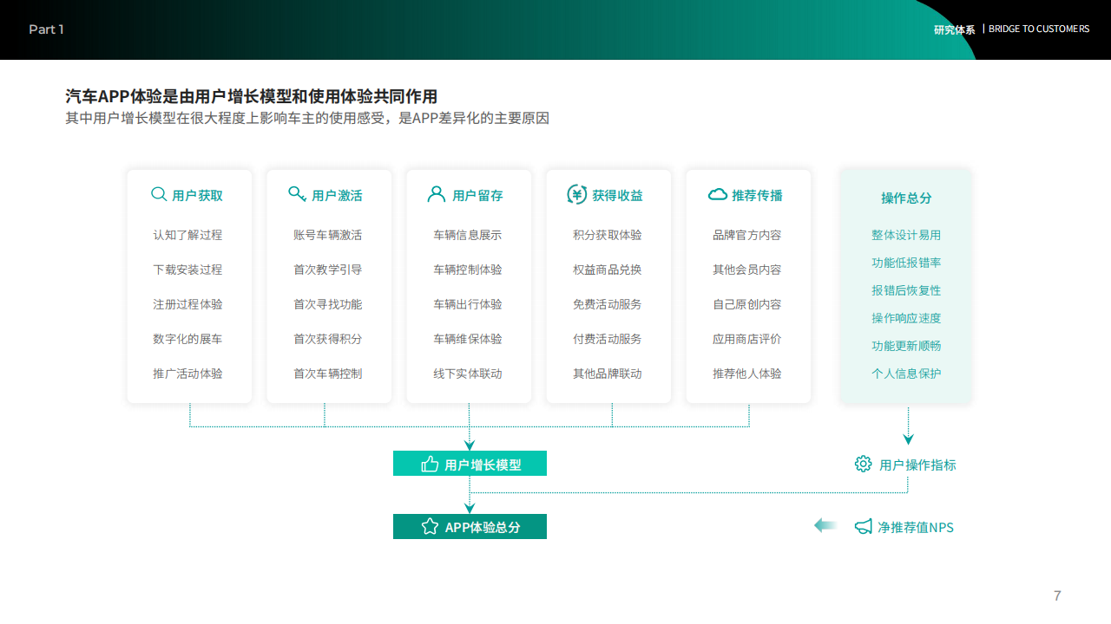Click the text 车辆信息展示
This screenshot has height=624, width=1111.
pyautogui.click(x=468, y=235)
